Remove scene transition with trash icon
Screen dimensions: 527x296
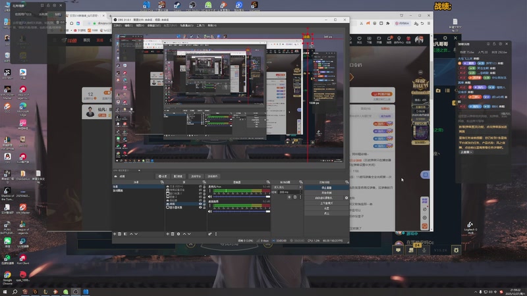[294, 197]
